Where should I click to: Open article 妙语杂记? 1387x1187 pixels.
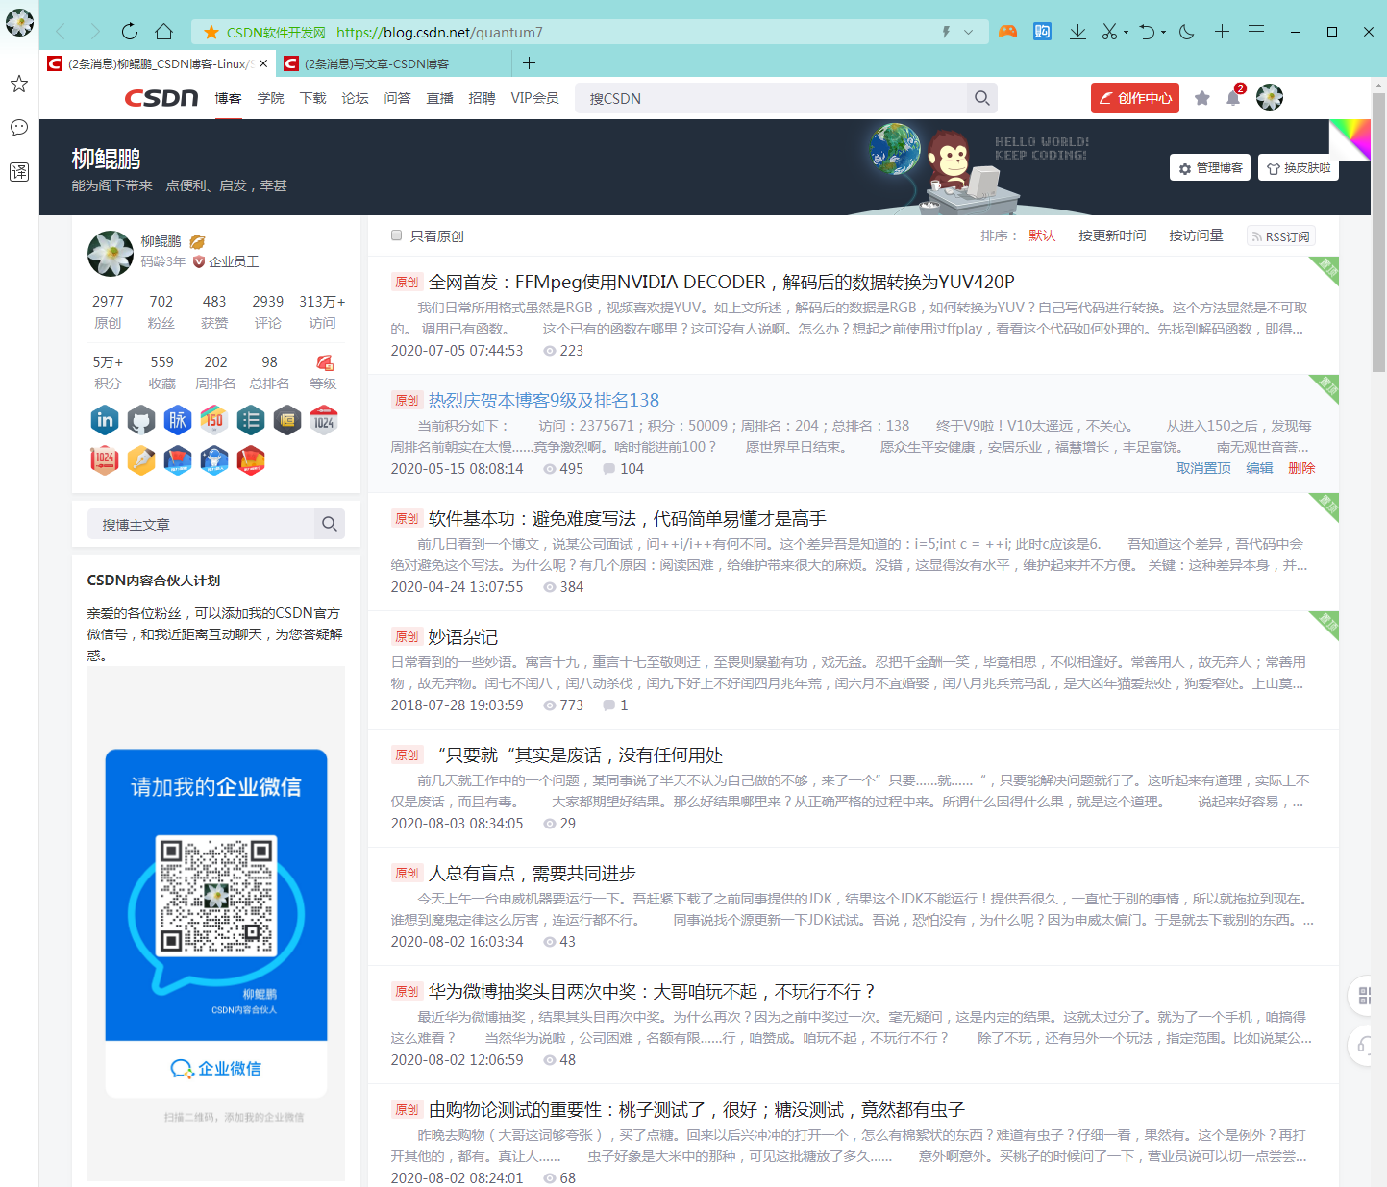click(x=463, y=637)
